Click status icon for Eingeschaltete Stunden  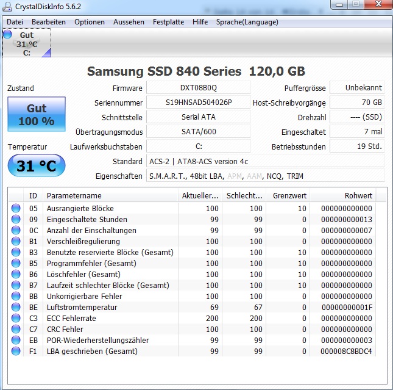point(16,219)
